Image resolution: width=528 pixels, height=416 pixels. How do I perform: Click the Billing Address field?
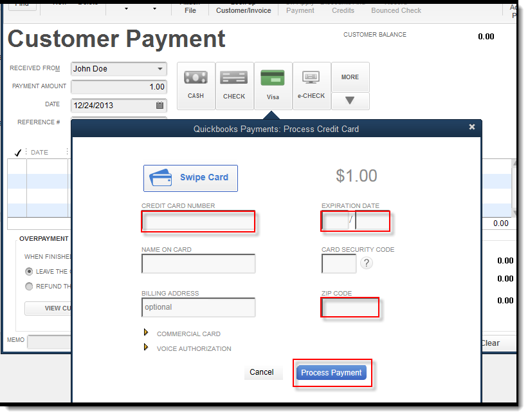198,307
